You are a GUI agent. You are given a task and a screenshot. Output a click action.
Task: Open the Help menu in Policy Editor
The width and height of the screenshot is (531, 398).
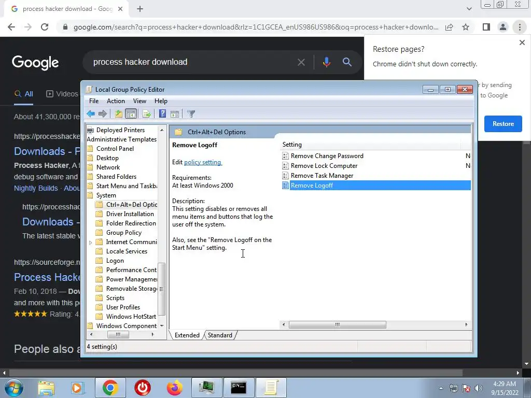161,101
